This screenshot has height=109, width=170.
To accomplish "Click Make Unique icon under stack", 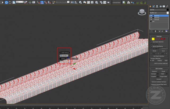I will point(159,31).
